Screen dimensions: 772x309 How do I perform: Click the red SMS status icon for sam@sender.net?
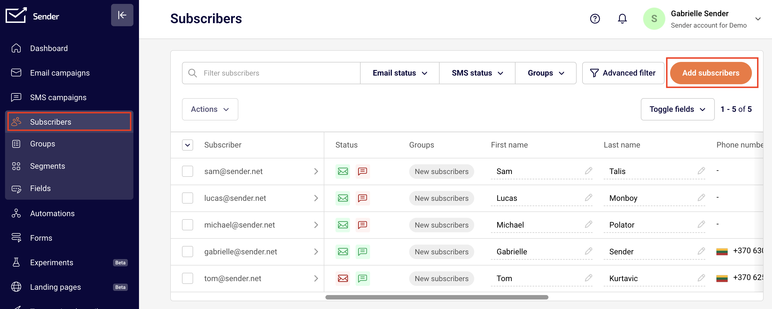click(362, 171)
